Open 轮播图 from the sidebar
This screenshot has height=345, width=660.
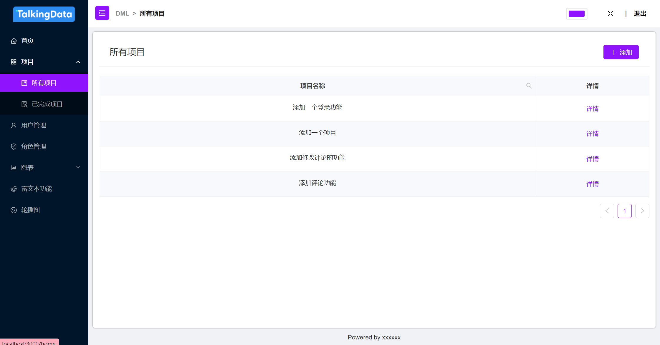[30, 210]
